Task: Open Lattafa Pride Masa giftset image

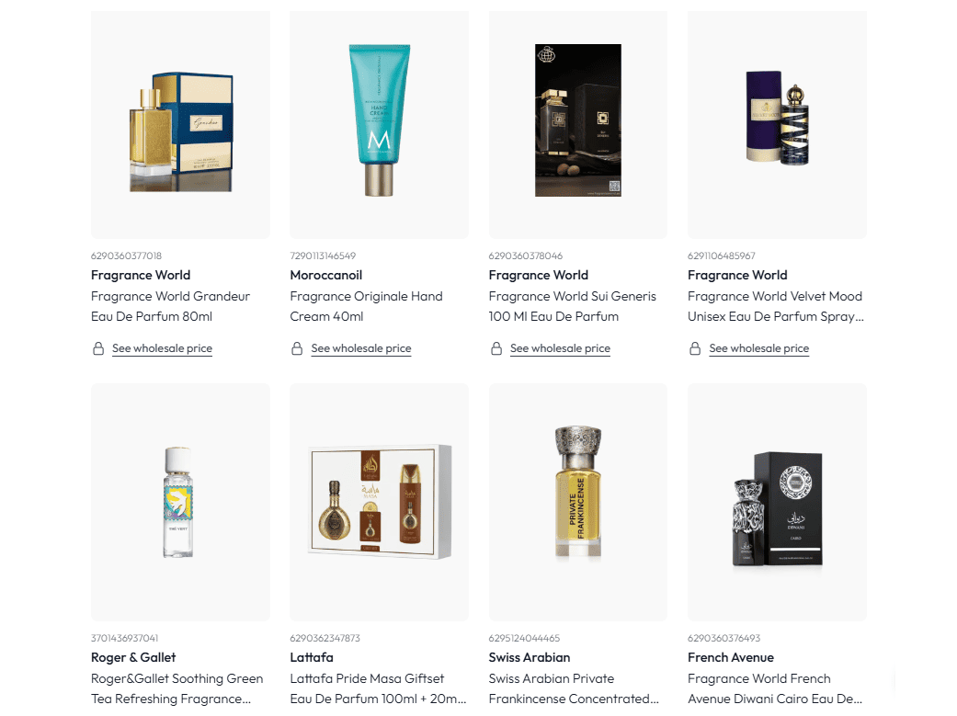Action: 380,503
